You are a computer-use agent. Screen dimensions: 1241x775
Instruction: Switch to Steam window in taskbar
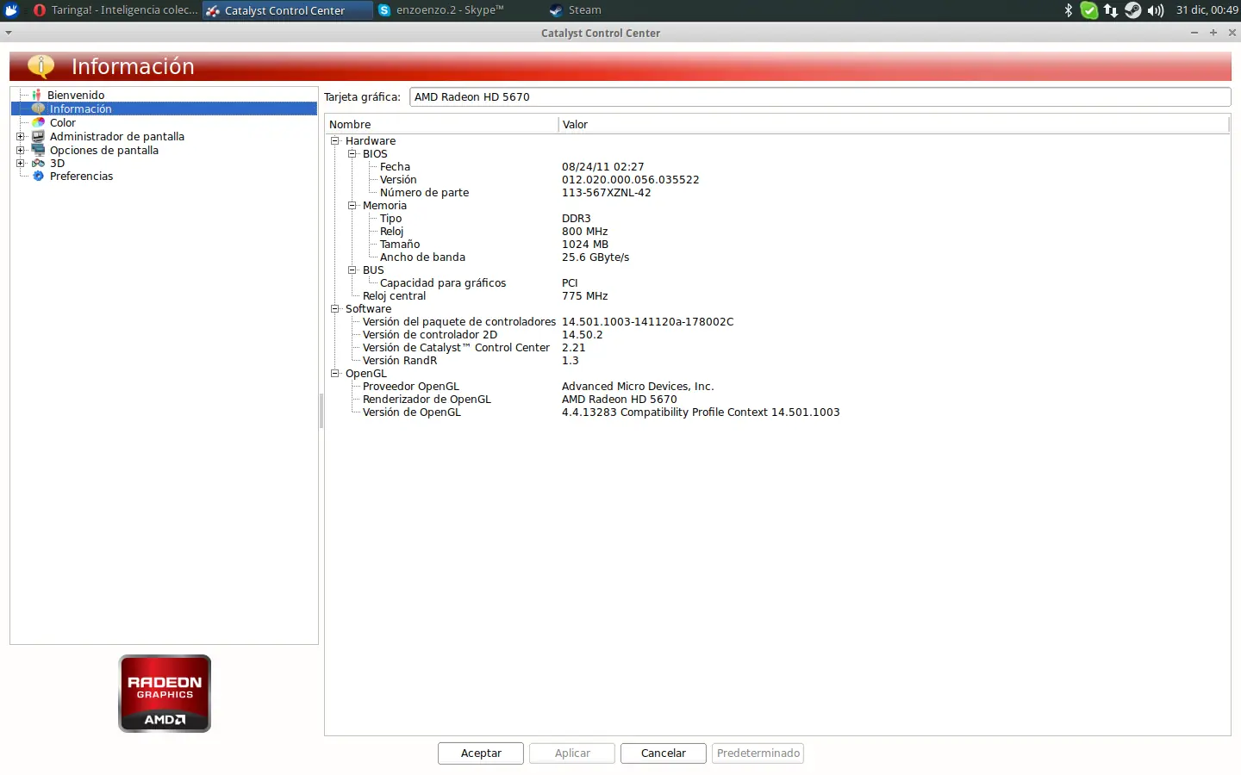click(x=633, y=10)
